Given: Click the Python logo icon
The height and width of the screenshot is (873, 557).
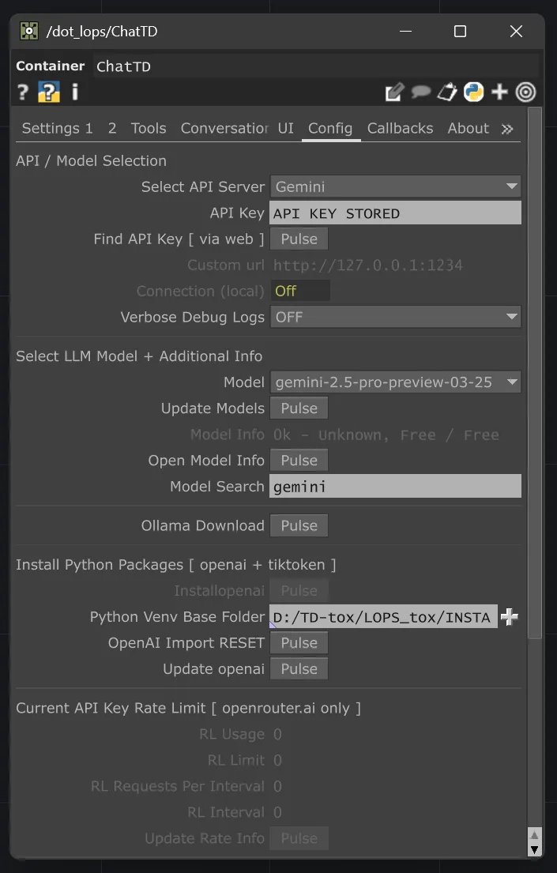Looking at the screenshot, I should click(x=473, y=92).
